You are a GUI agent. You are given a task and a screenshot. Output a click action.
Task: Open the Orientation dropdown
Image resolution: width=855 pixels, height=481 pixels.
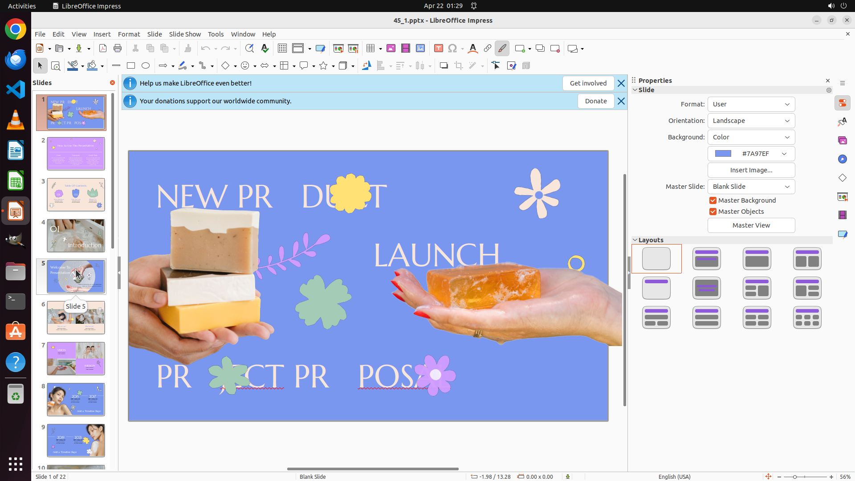751,121
